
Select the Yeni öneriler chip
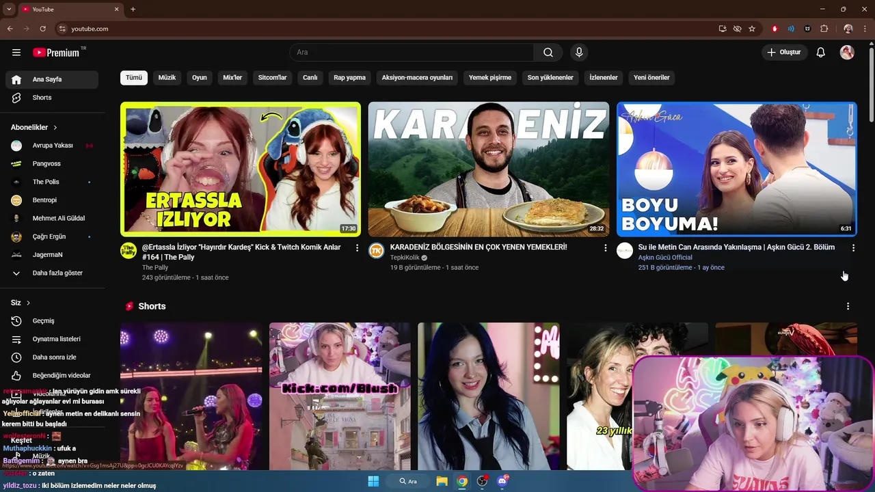[651, 78]
